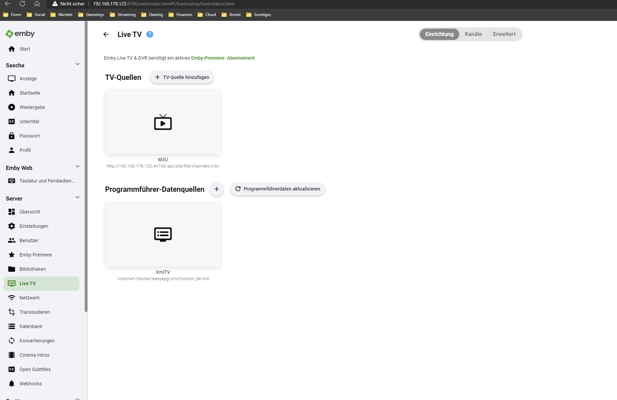Click the Nicht sicher security warning
The width and height of the screenshot is (617, 400).
point(68,4)
